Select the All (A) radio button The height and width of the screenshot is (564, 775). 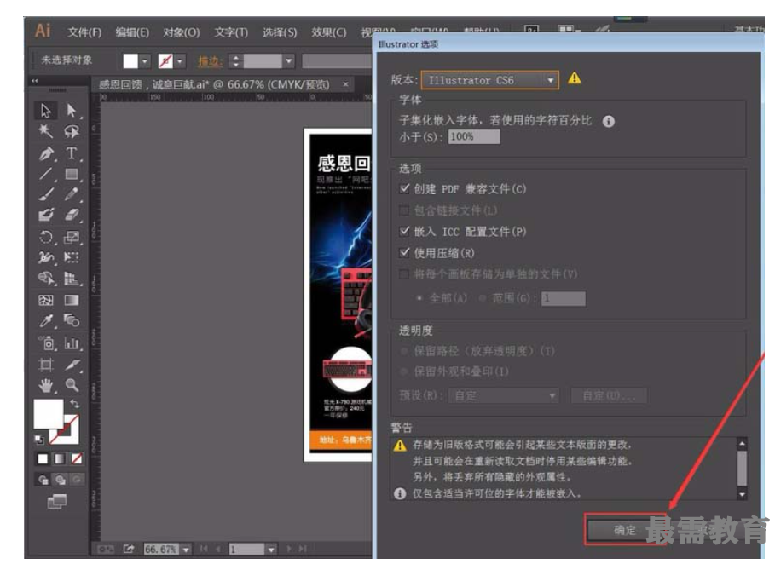pyautogui.click(x=419, y=298)
